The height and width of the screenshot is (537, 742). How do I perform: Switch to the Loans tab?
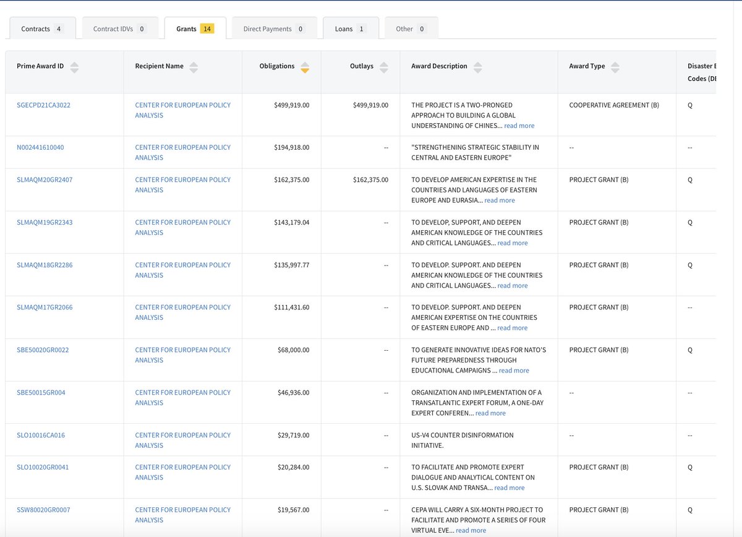(x=350, y=29)
